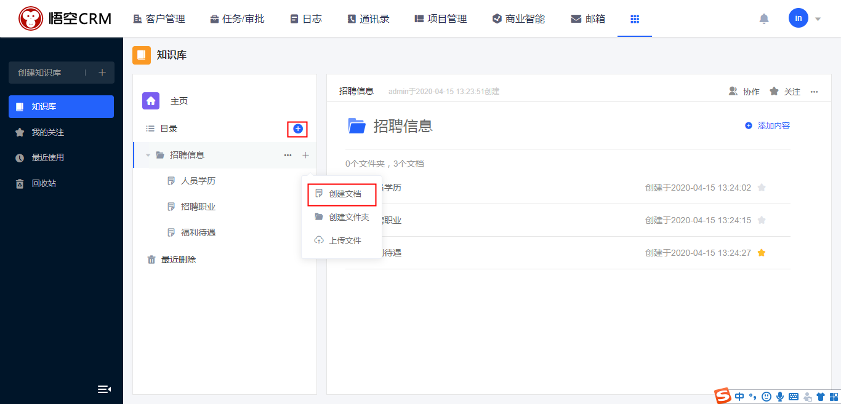Click Sogou emoji smiley icon
The height and width of the screenshot is (404, 841).
click(767, 397)
